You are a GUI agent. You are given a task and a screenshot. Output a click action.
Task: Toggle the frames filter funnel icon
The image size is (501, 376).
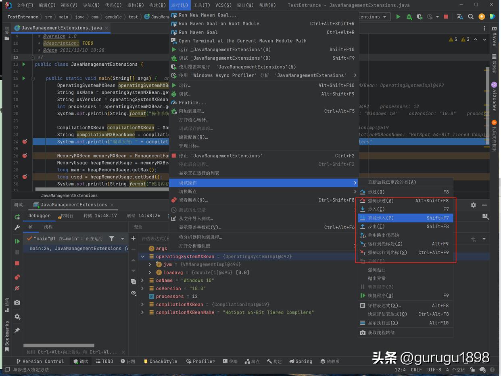(x=112, y=239)
